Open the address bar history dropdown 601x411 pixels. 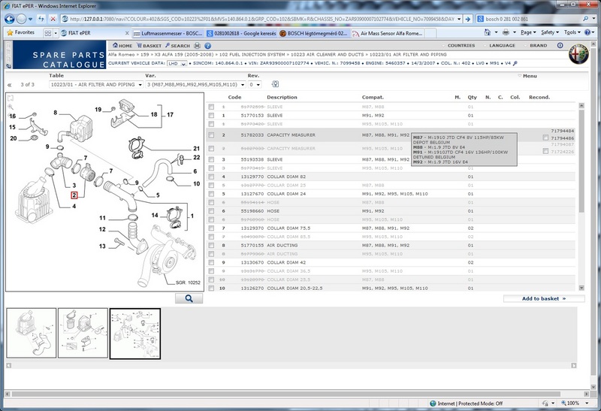[459, 19]
